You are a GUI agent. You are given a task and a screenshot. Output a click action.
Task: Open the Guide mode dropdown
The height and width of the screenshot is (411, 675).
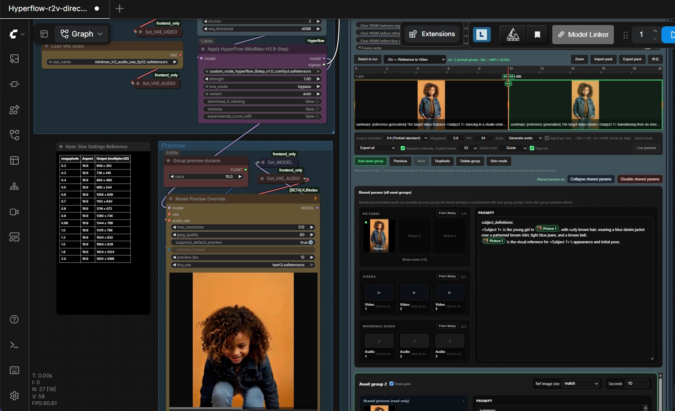coord(514,148)
